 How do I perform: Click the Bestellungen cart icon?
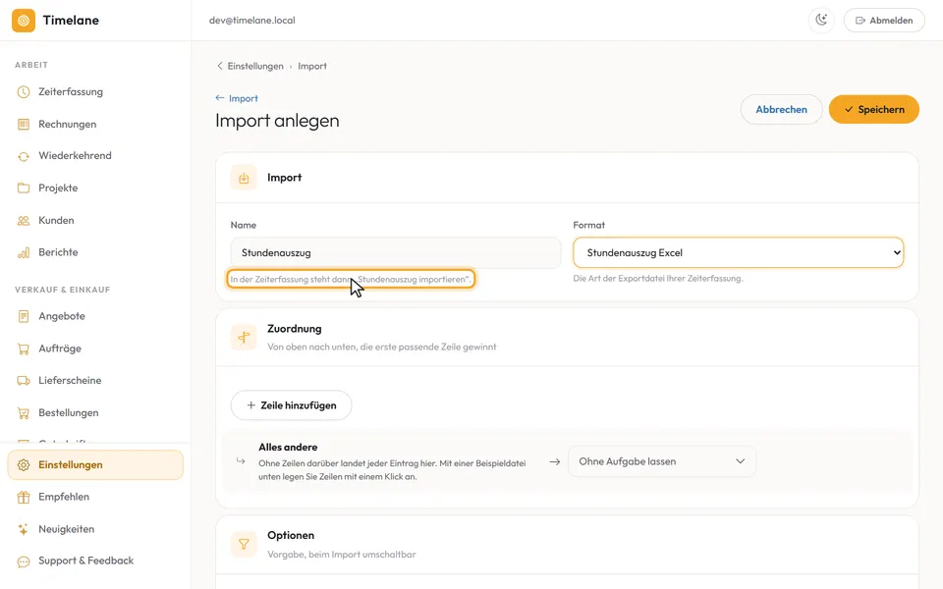(x=24, y=413)
